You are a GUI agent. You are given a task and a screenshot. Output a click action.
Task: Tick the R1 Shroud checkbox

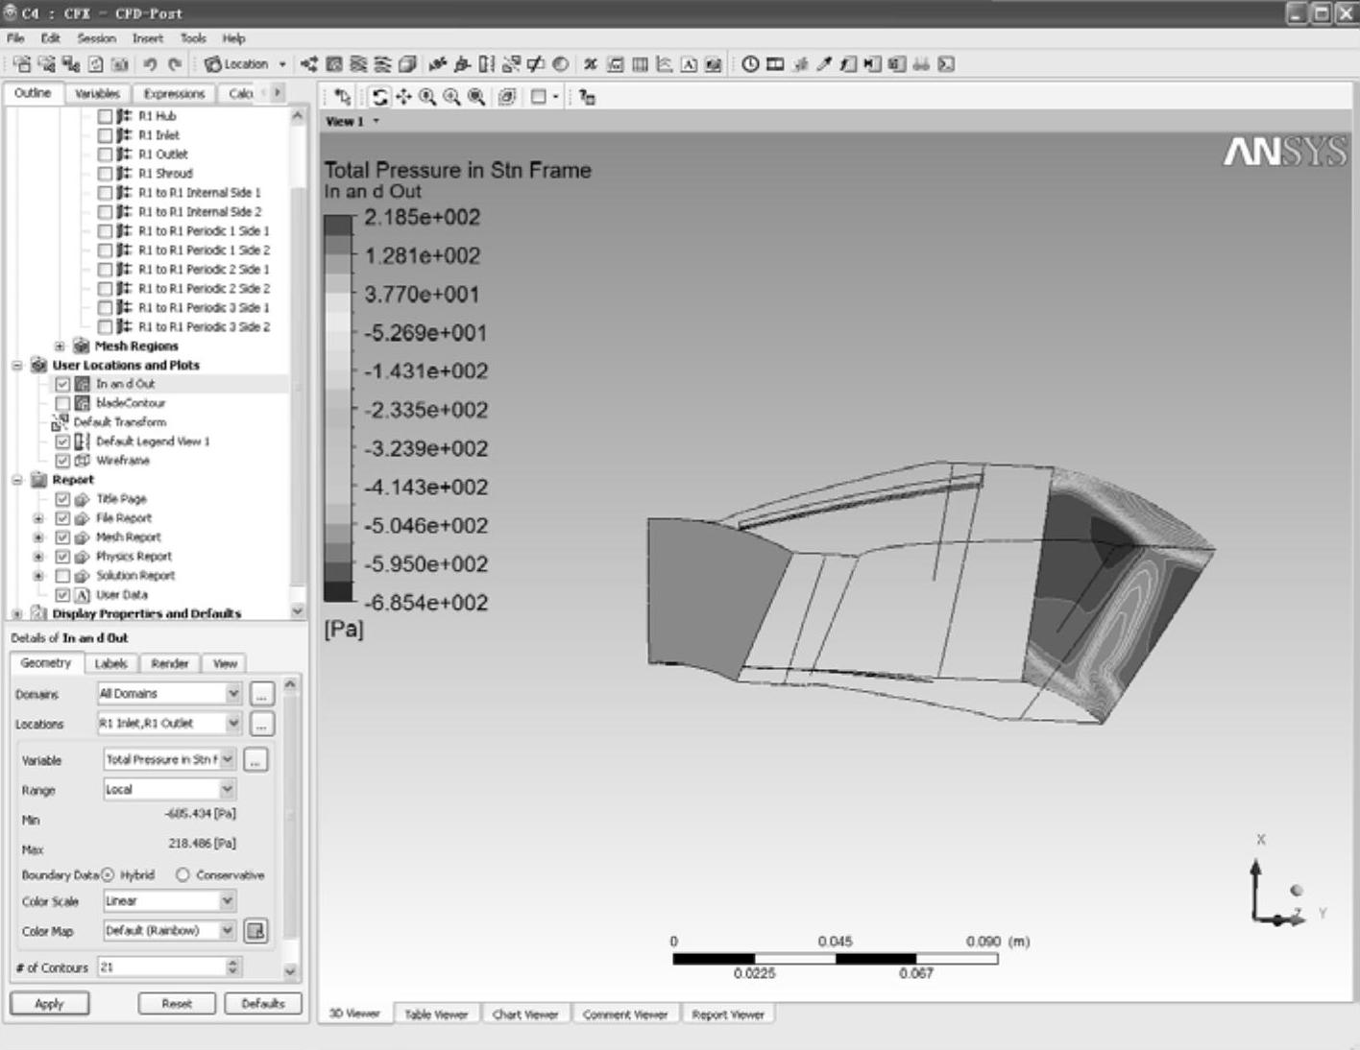pyautogui.click(x=106, y=174)
